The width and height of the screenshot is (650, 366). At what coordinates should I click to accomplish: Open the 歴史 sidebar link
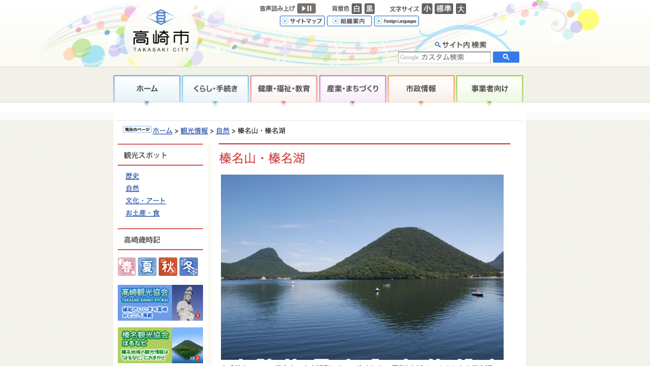(132, 176)
